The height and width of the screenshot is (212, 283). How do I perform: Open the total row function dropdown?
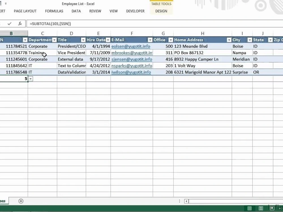31,79
